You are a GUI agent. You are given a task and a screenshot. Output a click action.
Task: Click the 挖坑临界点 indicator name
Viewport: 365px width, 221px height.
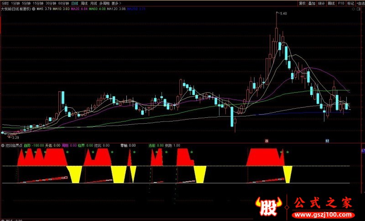point(14,146)
